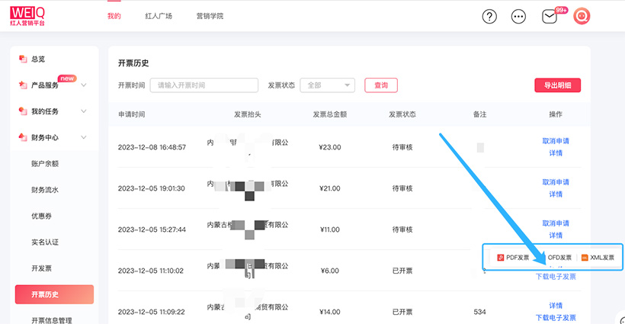This screenshot has height=324, width=625.
Task: Expand the 我的任务 menu chevron
Action: (x=84, y=111)
